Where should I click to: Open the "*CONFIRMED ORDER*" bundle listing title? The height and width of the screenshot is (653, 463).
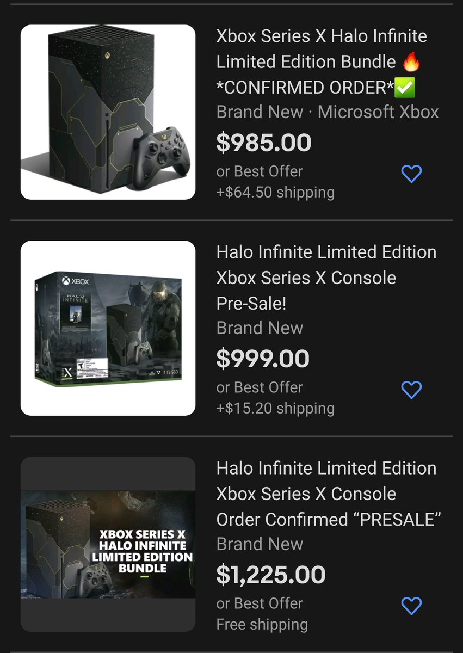coord(321,61)
